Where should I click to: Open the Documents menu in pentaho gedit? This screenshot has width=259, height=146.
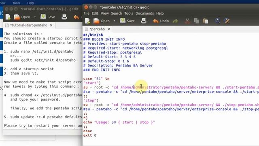[144, 13]
